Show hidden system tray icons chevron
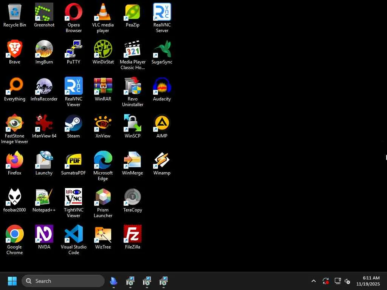This screenshot has height=290, width=387. 313,281
